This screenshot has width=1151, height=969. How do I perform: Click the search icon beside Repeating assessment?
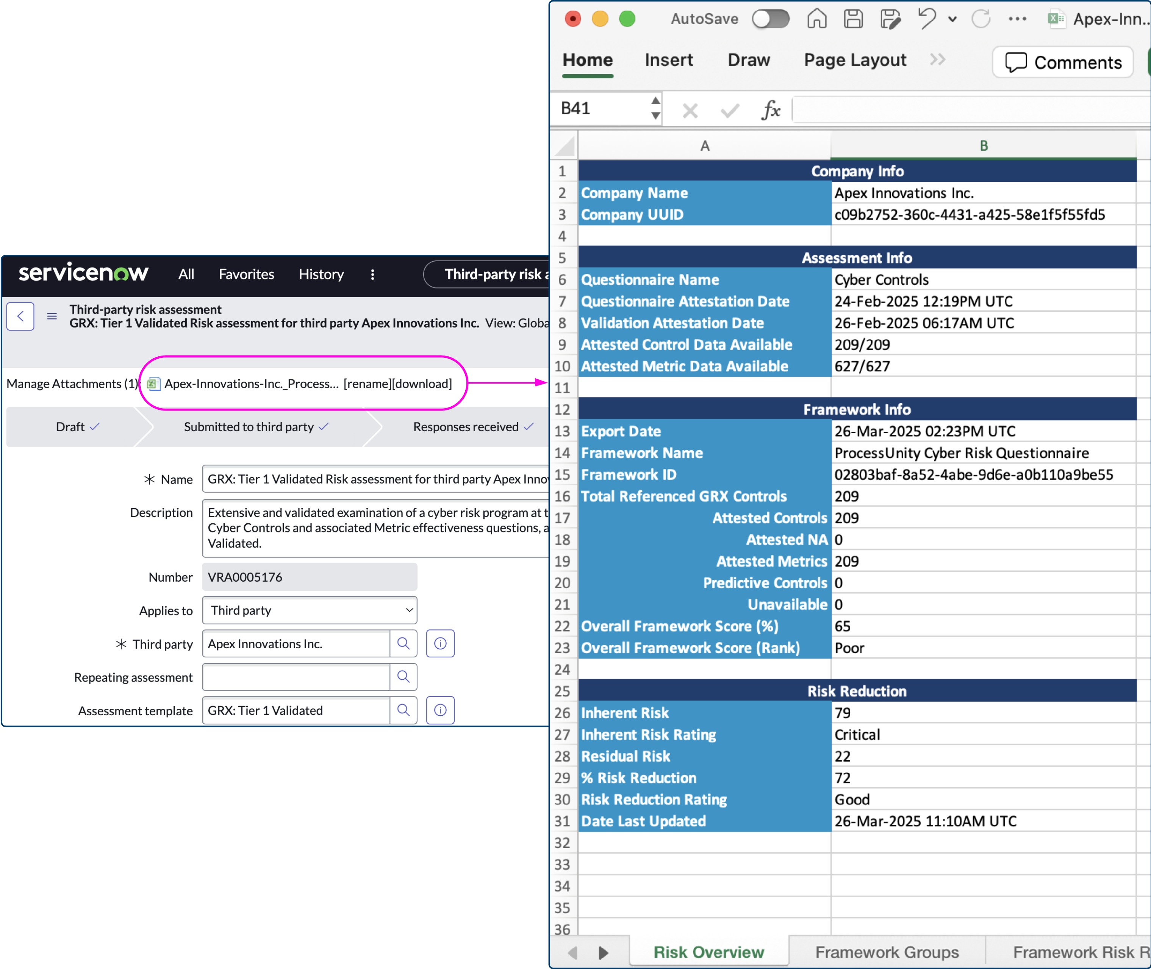pos(403,677)
